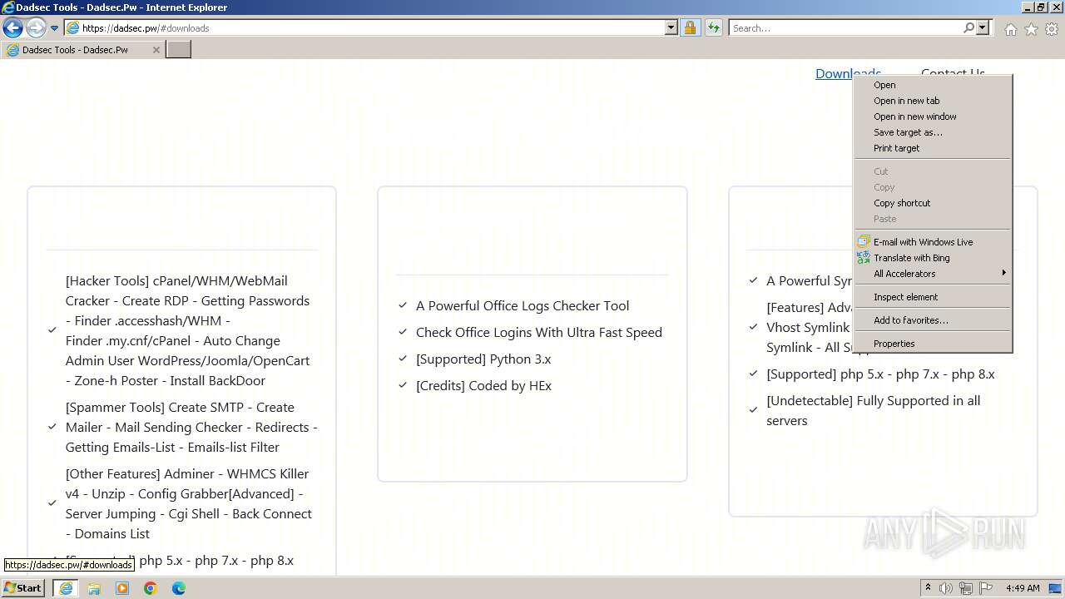Open media player taskbar icon
Viewport: 1065px width, 599px height.
click(x=122, y=588)
